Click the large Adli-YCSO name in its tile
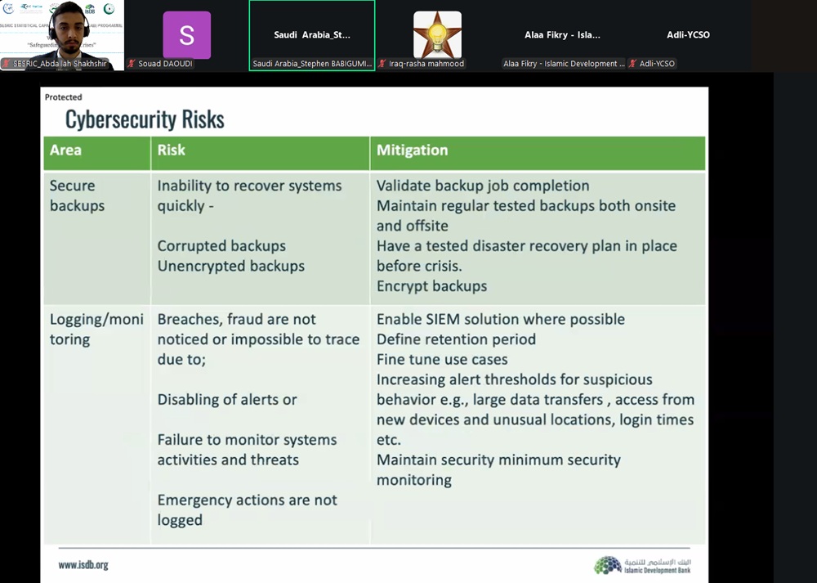This screenshot has width=817, height=583. 688,35
